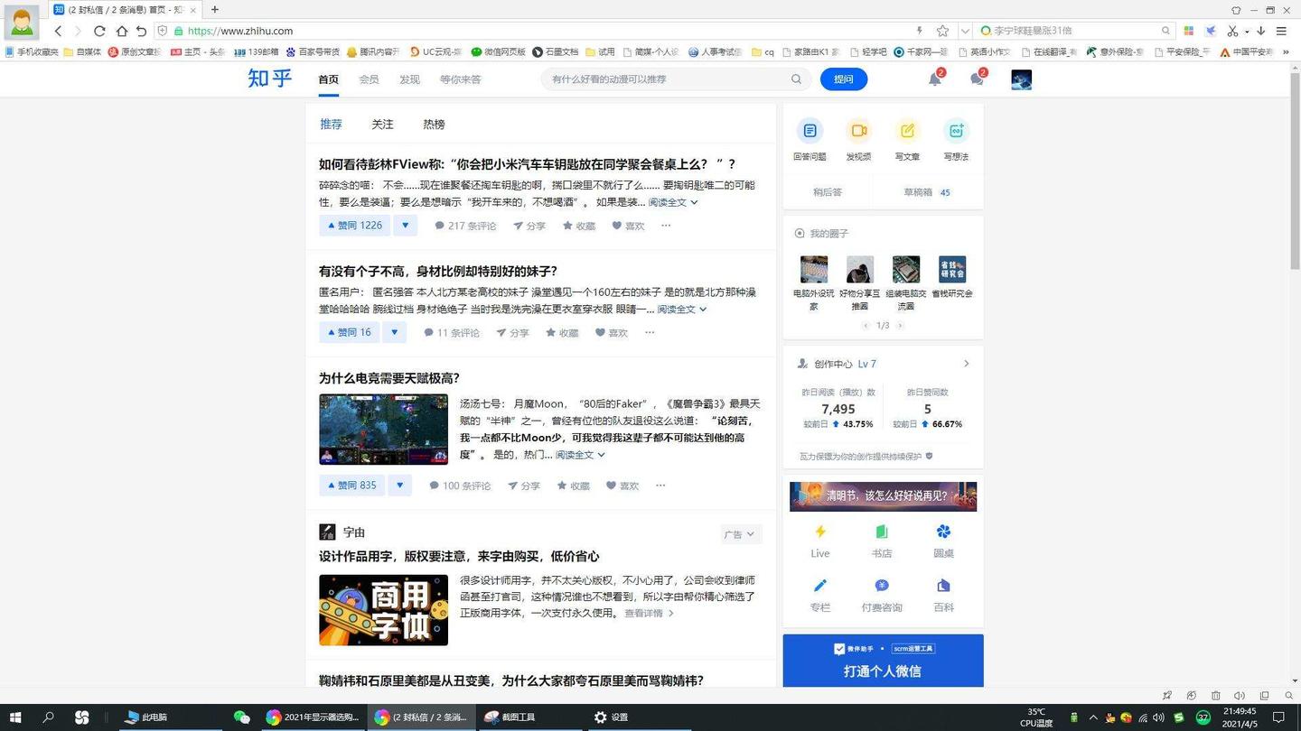Upvote the answer with 赞同 835
This screenshot has height=731, width=1301.
point(352,486)
